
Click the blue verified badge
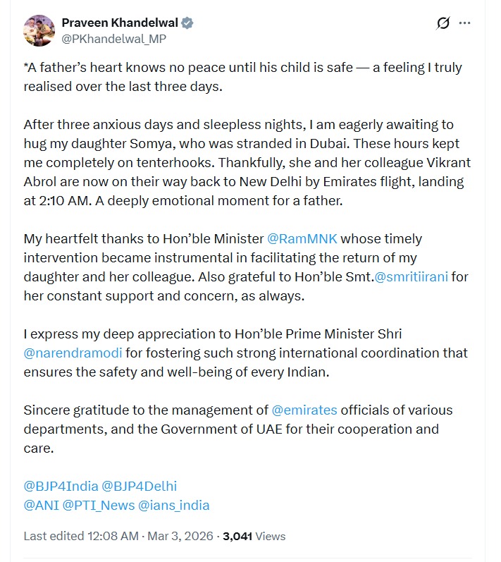coord(187,23)
